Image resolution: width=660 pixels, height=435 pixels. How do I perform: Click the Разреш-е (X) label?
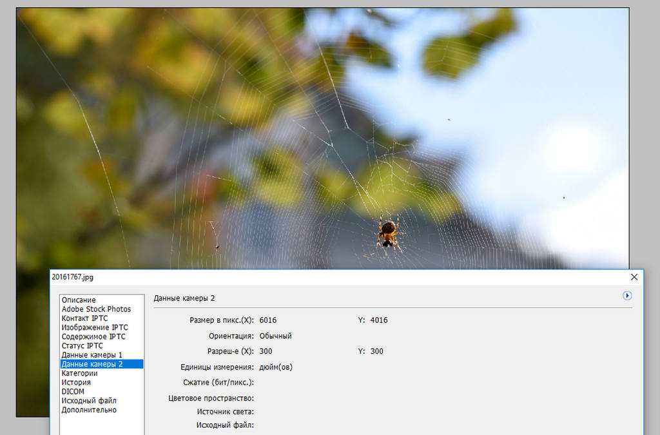coord(231,351)
